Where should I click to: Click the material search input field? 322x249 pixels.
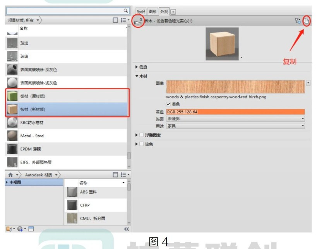[x=65, y=11]
